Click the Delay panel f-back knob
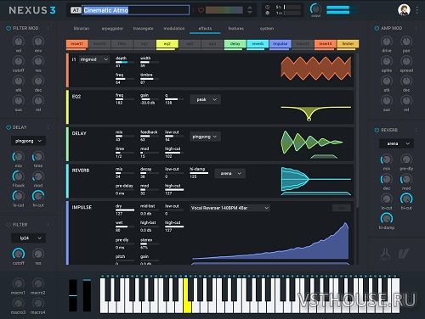 18,176
